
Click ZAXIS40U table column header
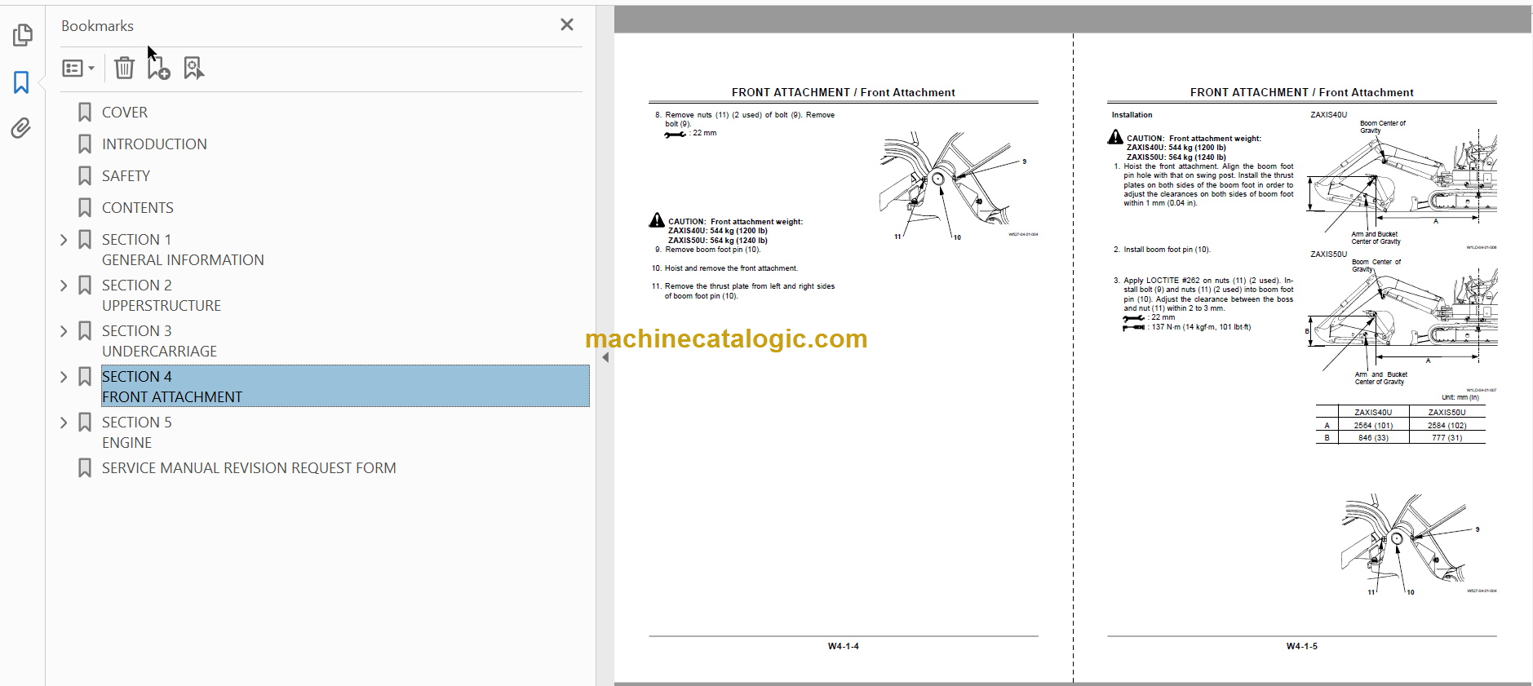coord(1373,413)
